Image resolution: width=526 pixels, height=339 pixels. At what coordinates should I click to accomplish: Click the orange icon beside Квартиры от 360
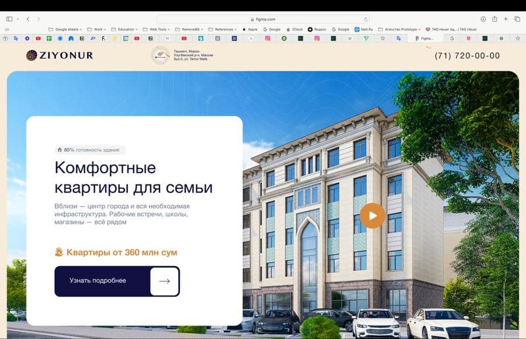coord(59,252)
